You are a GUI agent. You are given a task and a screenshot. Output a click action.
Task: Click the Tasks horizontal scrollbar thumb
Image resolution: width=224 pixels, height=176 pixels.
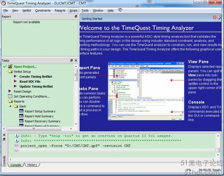pyautogui.click(x=34, y=129)
